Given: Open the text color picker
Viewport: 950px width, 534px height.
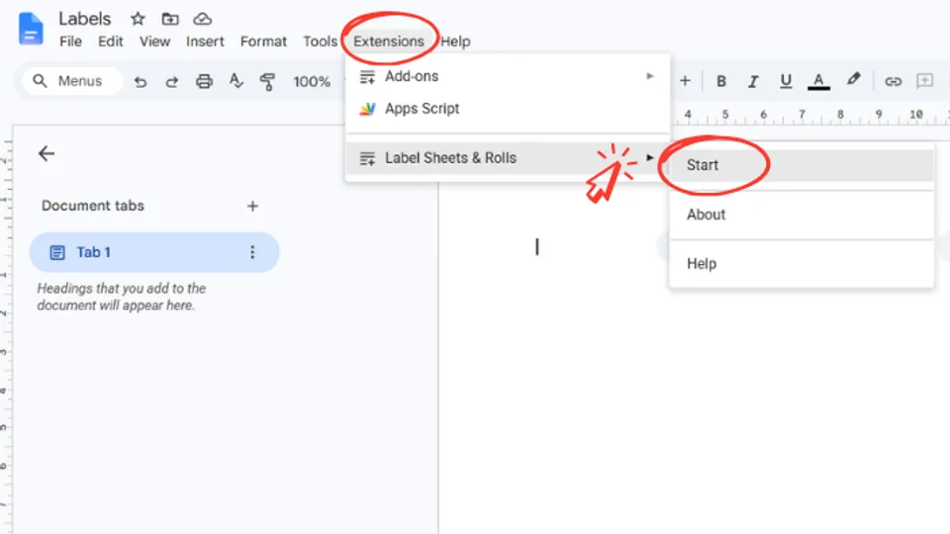Looking at the screenshot, I should (818, 81).
